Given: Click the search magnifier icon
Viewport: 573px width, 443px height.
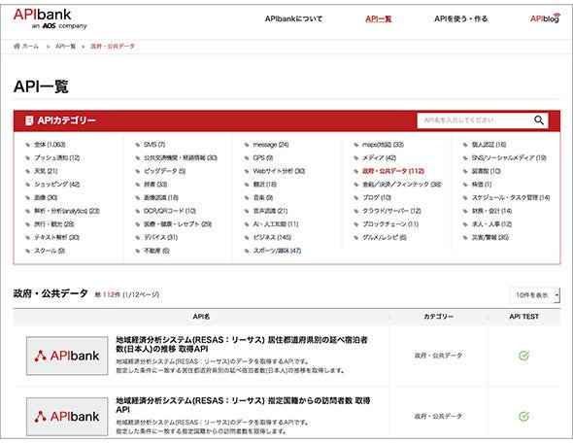Looking at the screenshot, I should coord(539,120).
